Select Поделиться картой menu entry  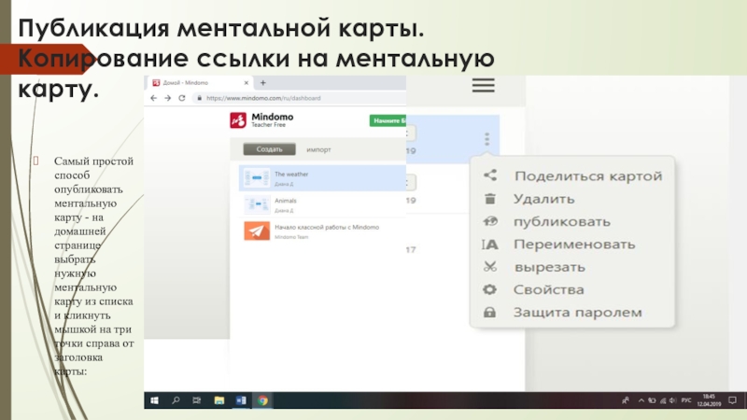point(588,175)
